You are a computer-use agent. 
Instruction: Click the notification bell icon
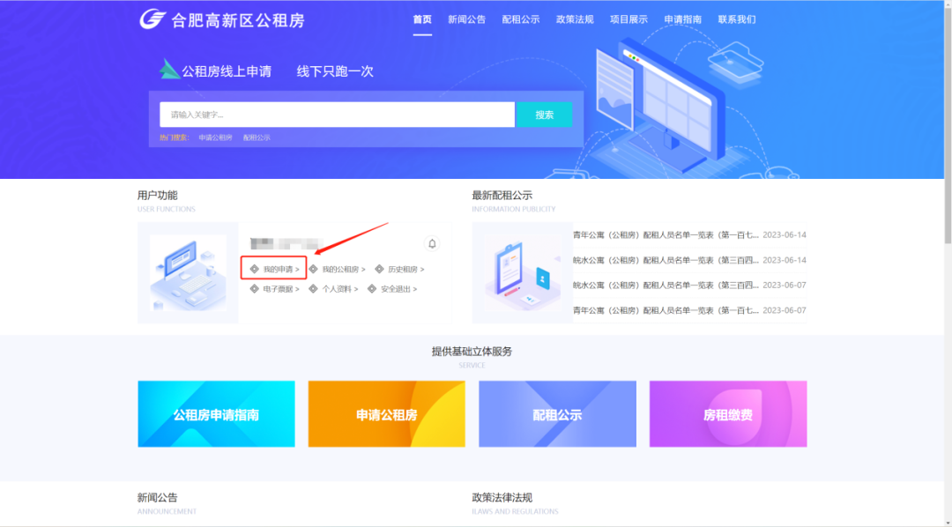[x=432, y=244]
